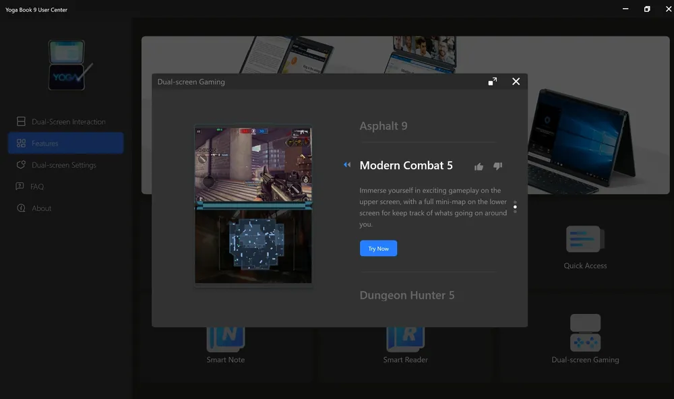Screen dimensions: 674x399
Task: Select Dungeon Hunter 5 in the game list
Action: click(x=406, y=295)
